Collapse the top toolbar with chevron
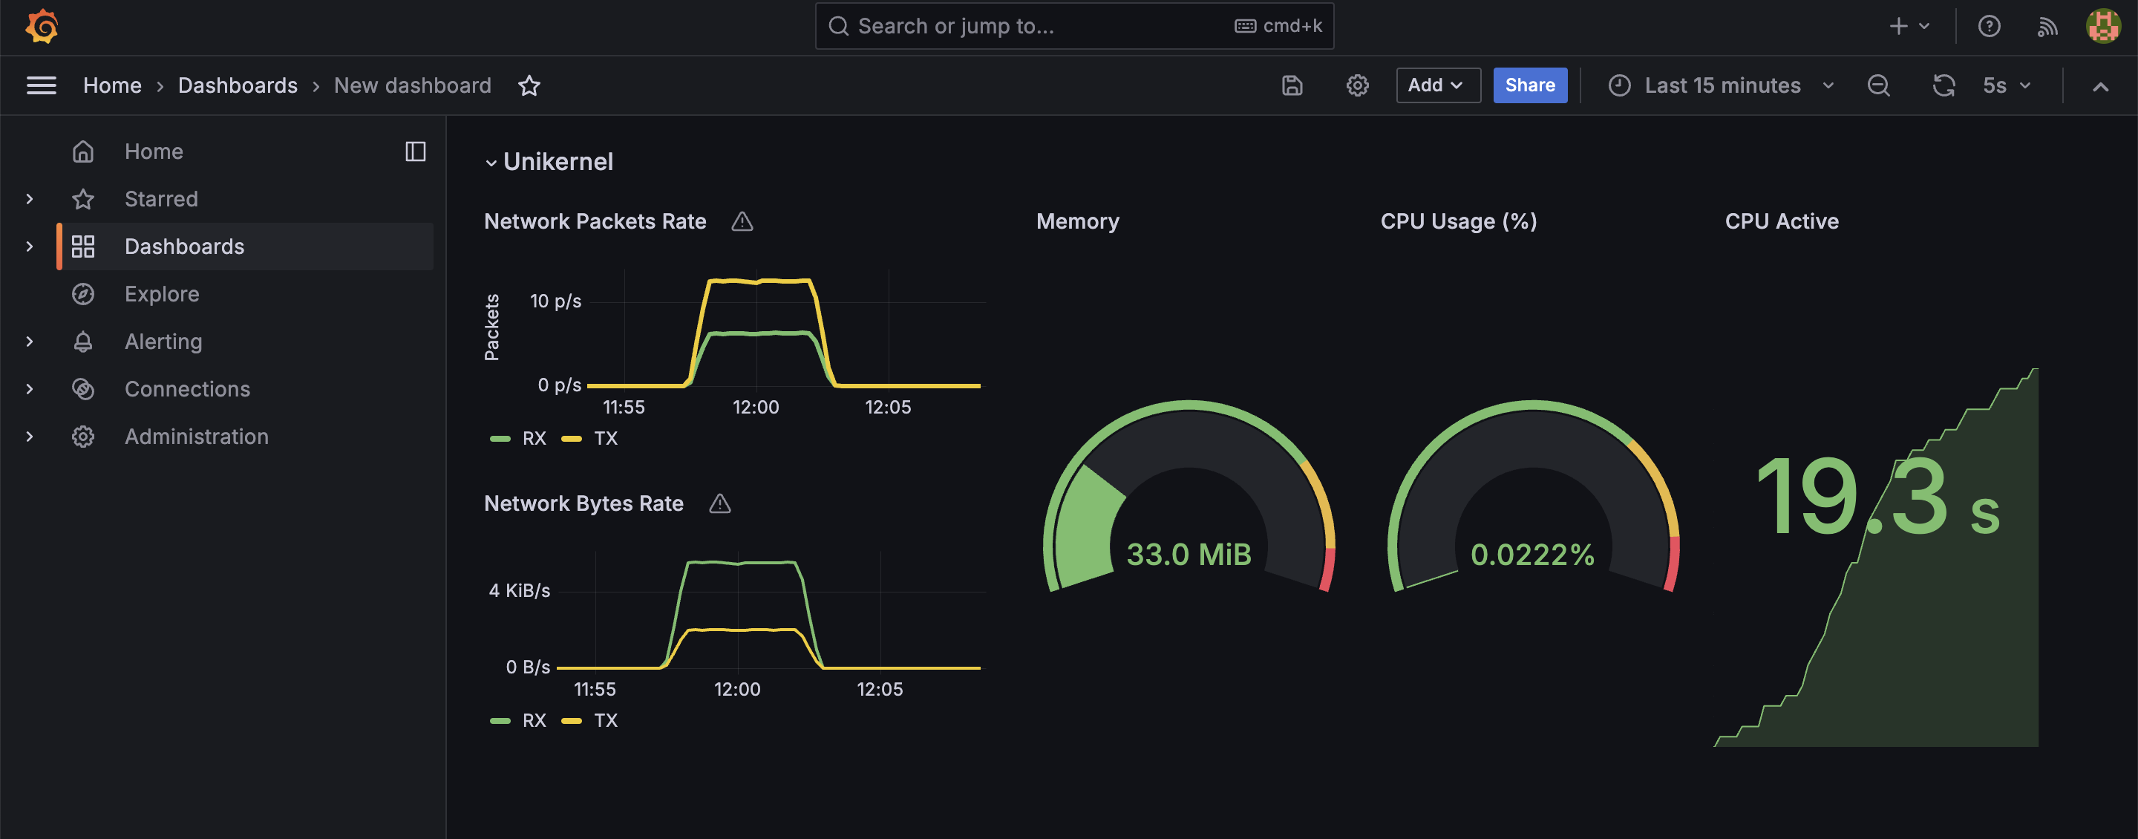Viewport: 2138px width, 839px height. [x=2101, y=86]
